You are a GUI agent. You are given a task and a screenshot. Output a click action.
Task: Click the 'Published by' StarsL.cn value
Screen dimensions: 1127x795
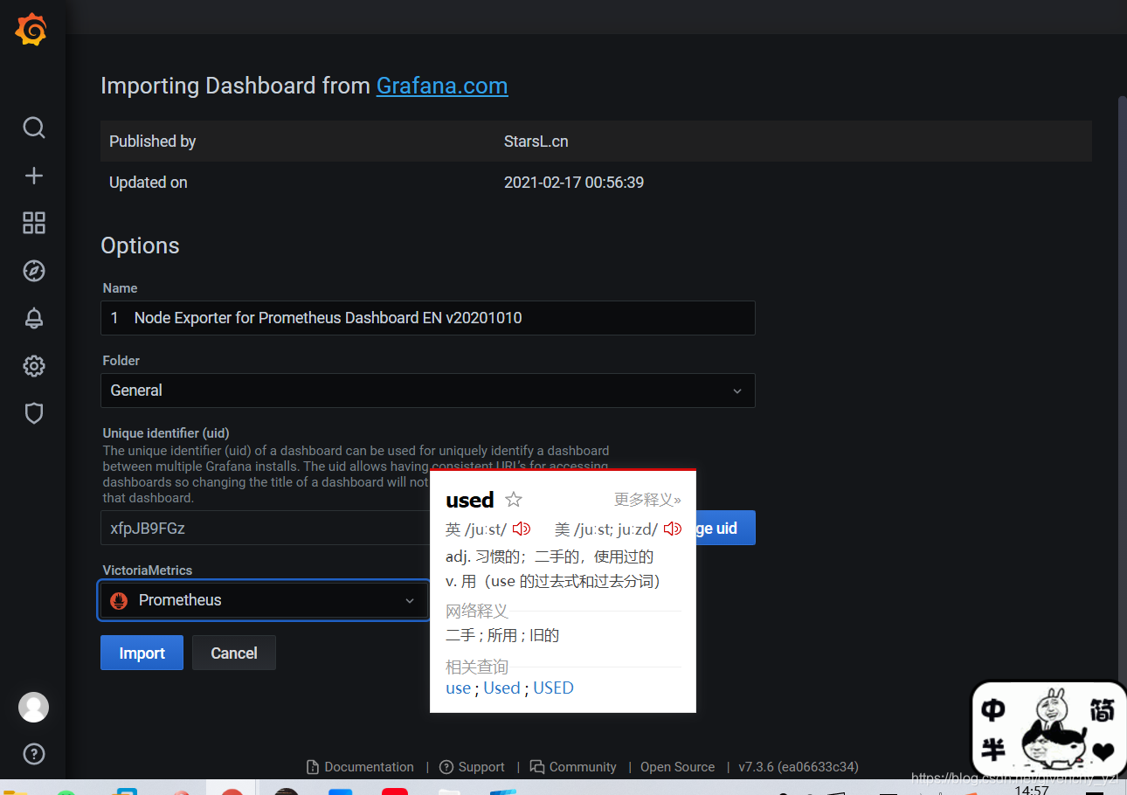point(536,142)
